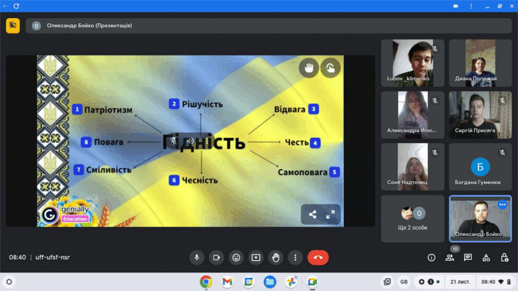Open Google Photos from the shelf
518x291 pixels.
click(291, 282)
